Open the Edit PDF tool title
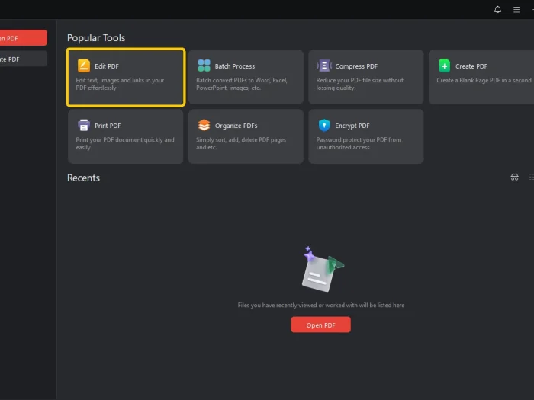This screenshot has height=400, width=534. coord(107,66)
